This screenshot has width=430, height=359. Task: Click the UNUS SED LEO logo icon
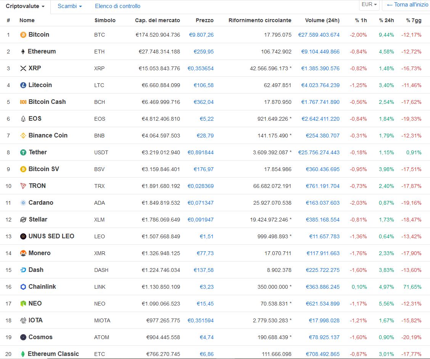coord(23,236)
